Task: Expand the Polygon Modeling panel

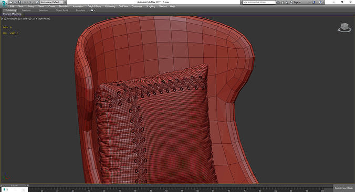Action: [12, 14]
